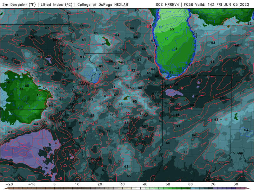Image resolution: width=254 pixels, height=190 pixels.
Task: Click the 20 label on the color scale
Action: pyautogui.click(x=100, y=184)
